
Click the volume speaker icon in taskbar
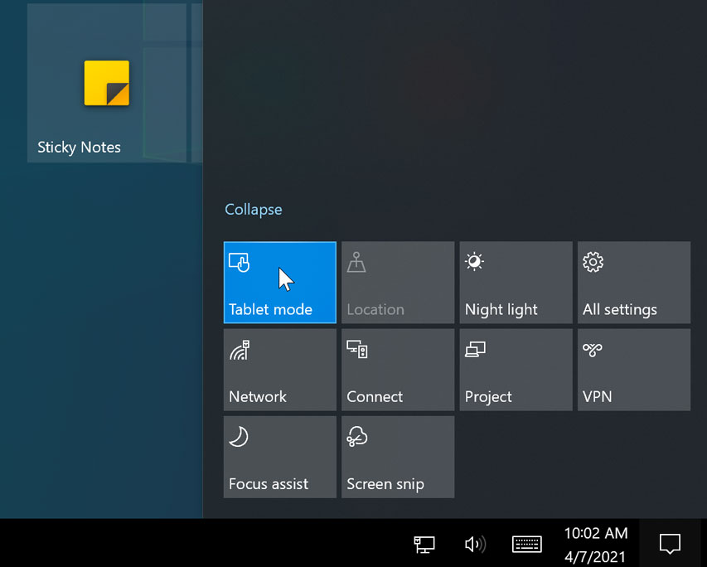point(475,545)
